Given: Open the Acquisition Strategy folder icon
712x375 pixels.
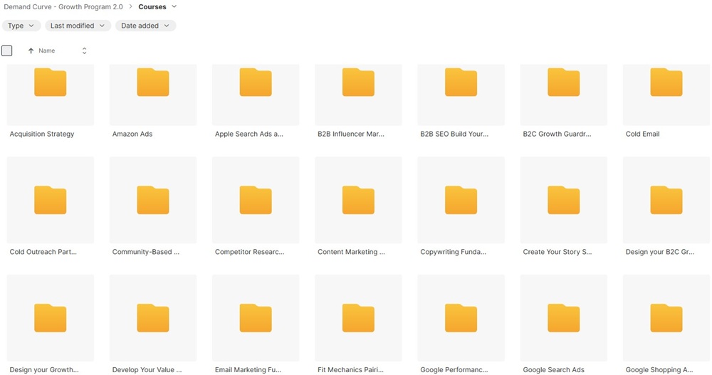Looking at the screenshot, I should pos(50,83).
